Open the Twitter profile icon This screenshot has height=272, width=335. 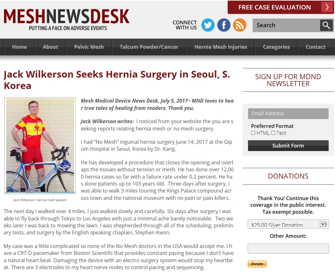(x=208, y=25)
